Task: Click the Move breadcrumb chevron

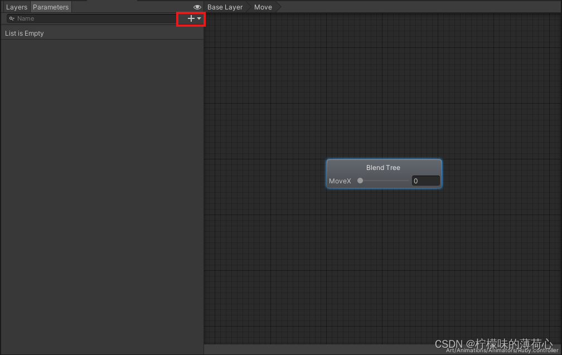Action: click(x=277, y=7)
